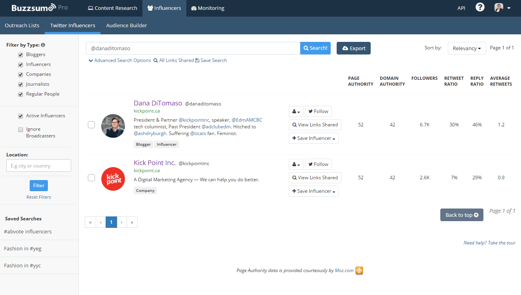Click Save Search floppy disk link

click(x=211, y=60)
